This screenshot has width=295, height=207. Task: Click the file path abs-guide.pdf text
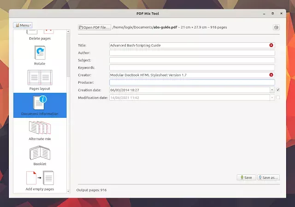[165, 27]
